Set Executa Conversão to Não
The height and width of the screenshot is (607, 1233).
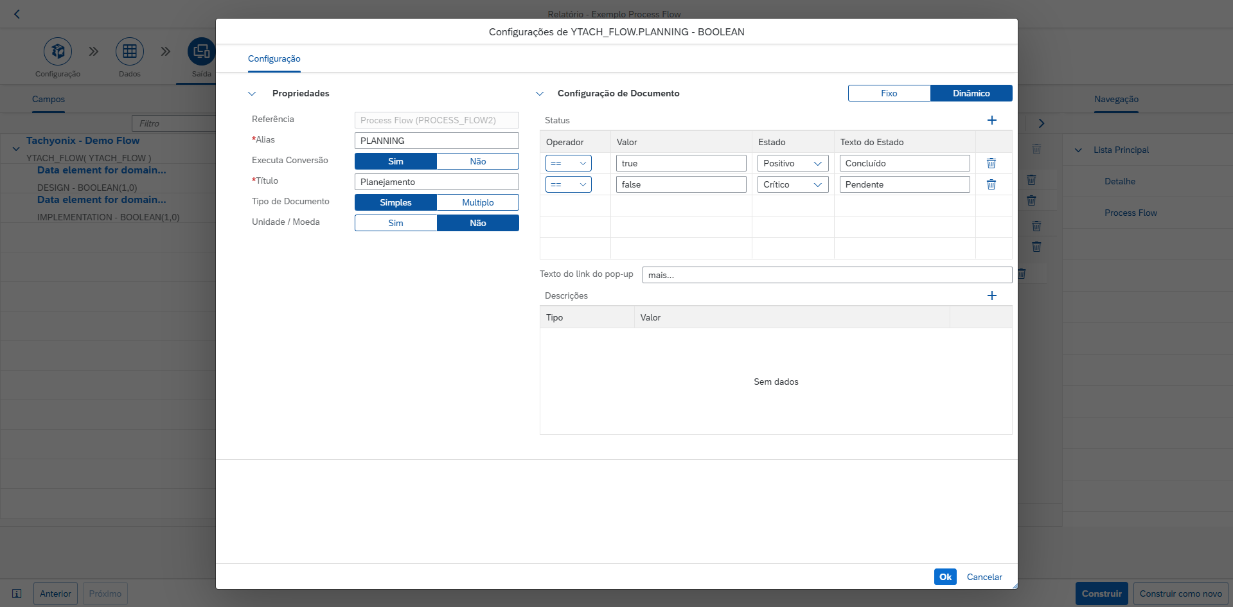click(x=478, y=161)
